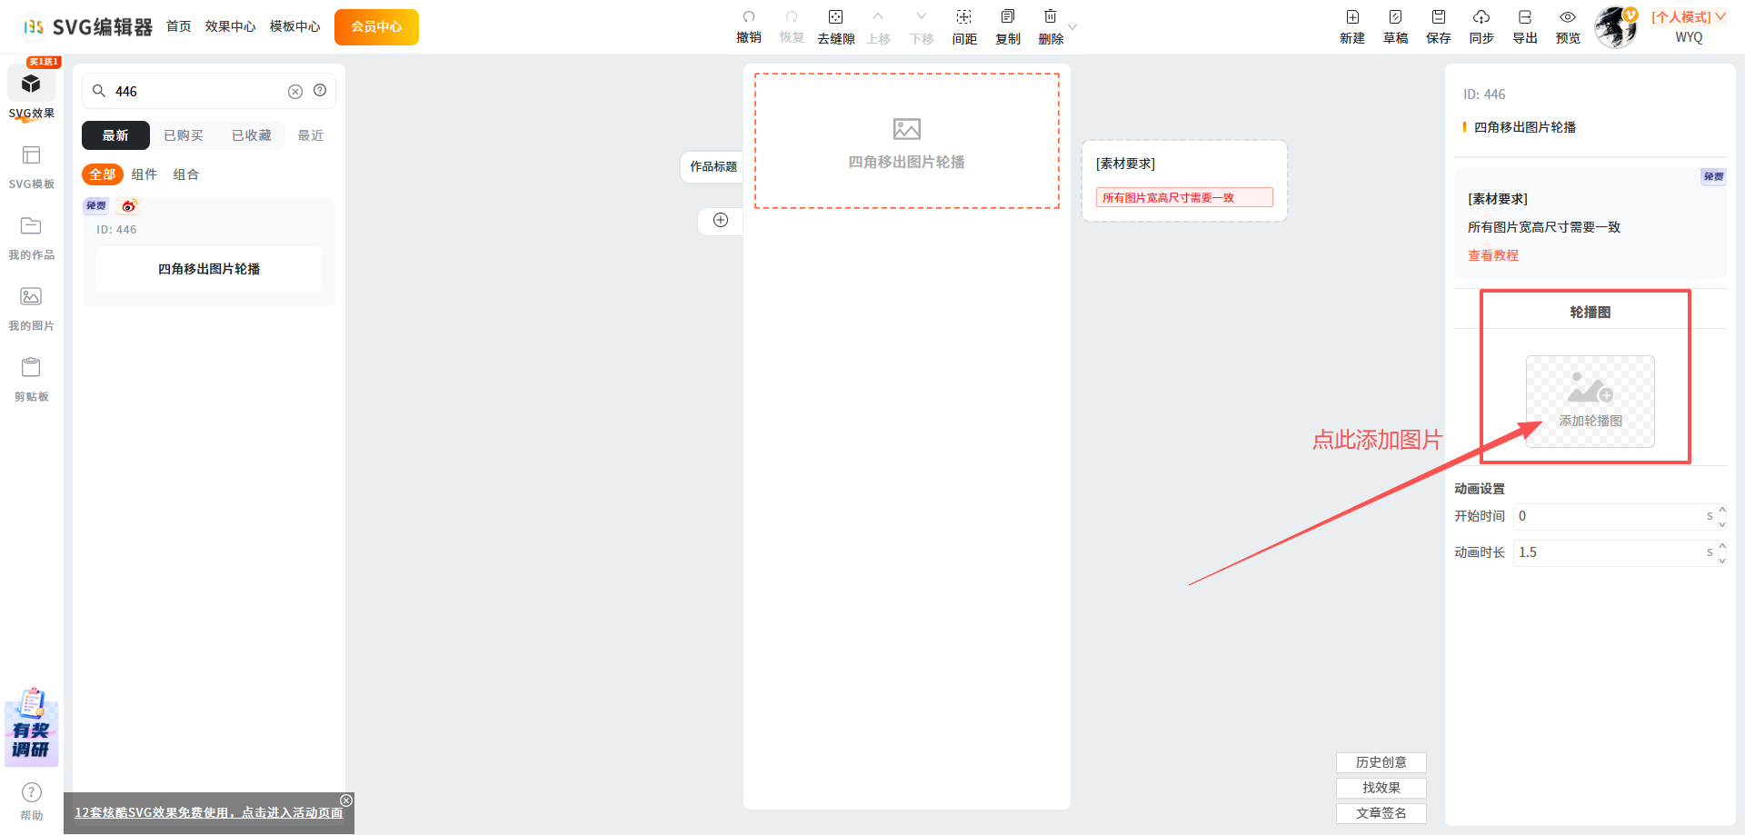Click the 预览 preview eye icon
This screenshot has height=835, width=1745.
pos(1568,17)
